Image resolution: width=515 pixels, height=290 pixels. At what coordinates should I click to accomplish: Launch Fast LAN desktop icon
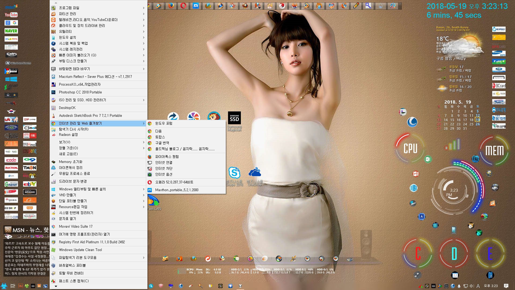154,203
